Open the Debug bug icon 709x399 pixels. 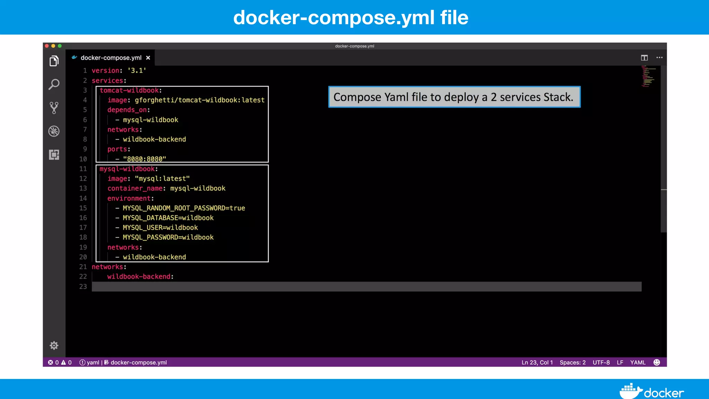(54, 131)
